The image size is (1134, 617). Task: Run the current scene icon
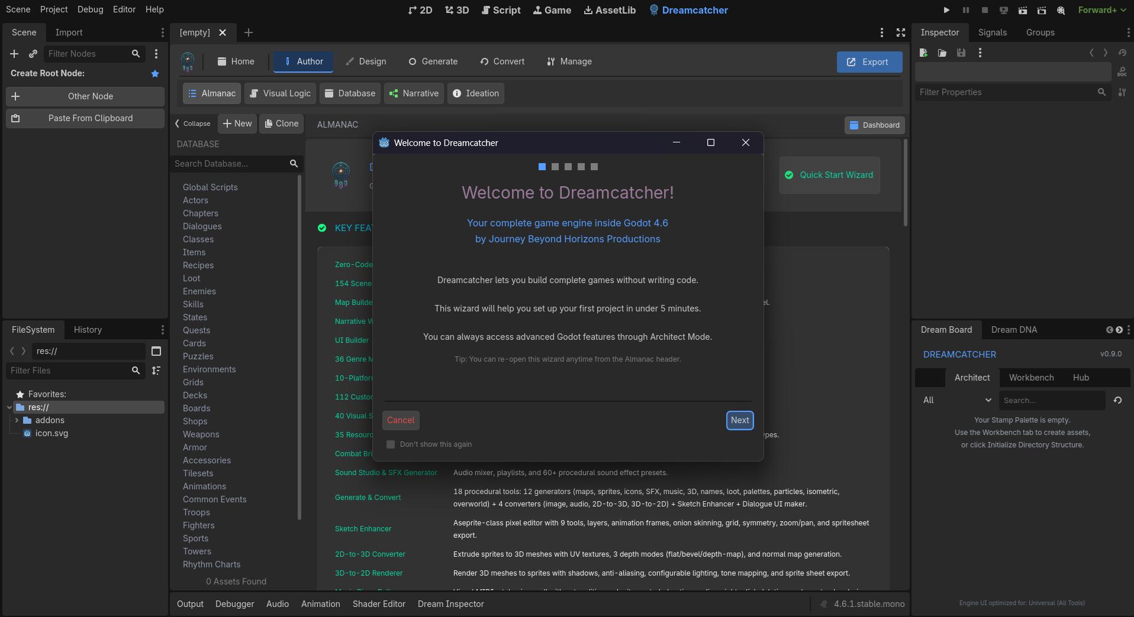1023,10
